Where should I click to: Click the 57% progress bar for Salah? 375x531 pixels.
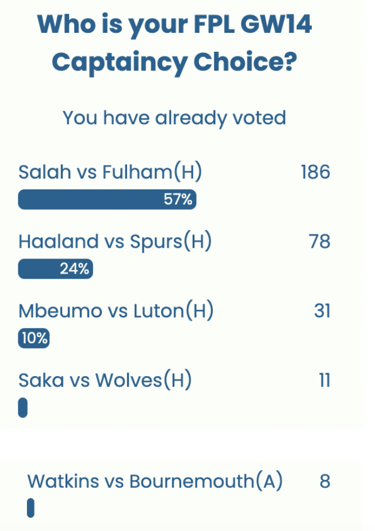(106, 200)
